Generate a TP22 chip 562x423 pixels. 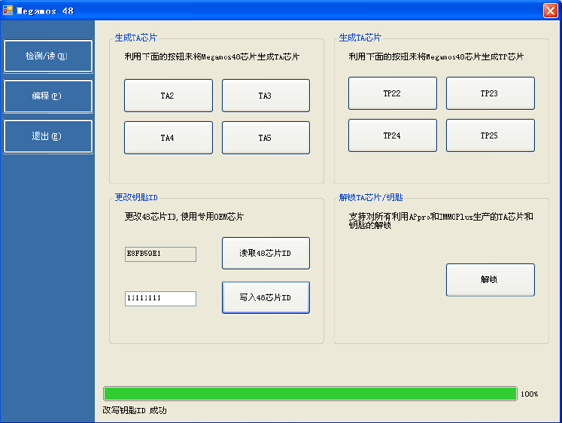[393, 93]
